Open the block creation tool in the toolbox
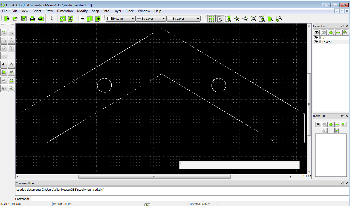This screenshot has height=206, width=350. tap(4, 88)
